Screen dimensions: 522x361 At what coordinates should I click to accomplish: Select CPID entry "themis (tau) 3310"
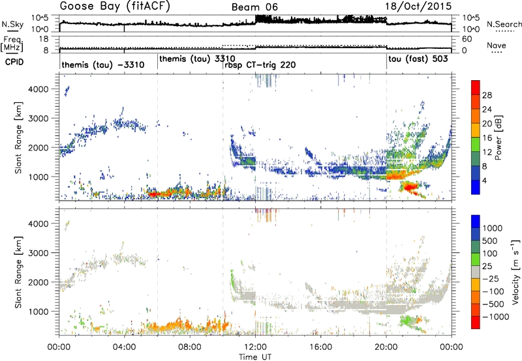pos(198,59)
